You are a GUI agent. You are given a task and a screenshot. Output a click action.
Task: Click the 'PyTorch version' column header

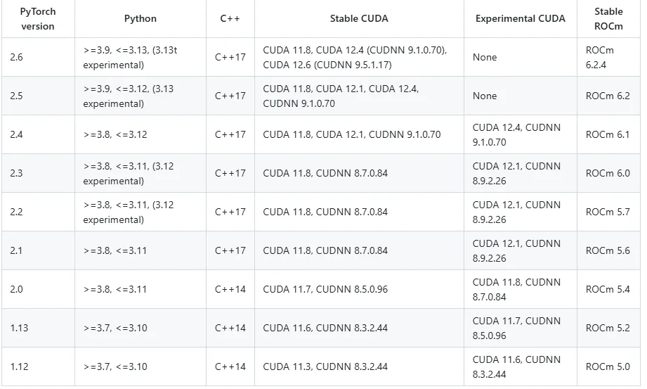coord(38,18)
